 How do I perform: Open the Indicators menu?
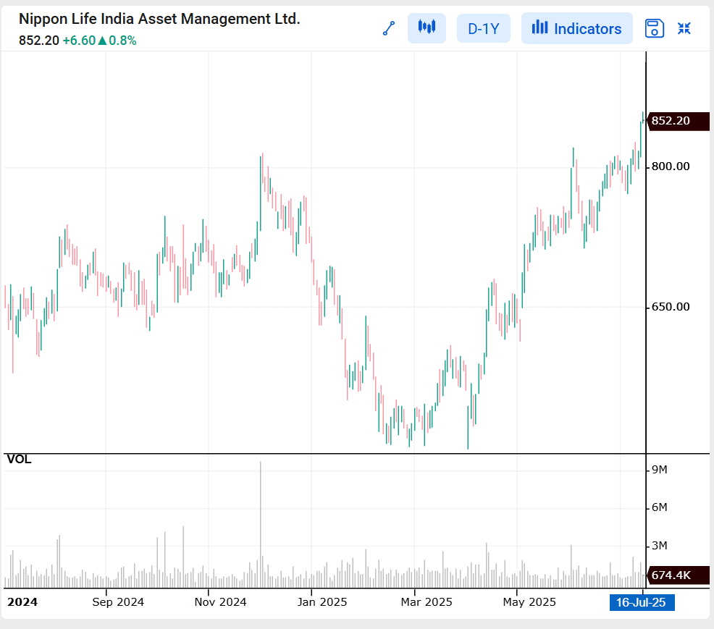coord(577,28)
